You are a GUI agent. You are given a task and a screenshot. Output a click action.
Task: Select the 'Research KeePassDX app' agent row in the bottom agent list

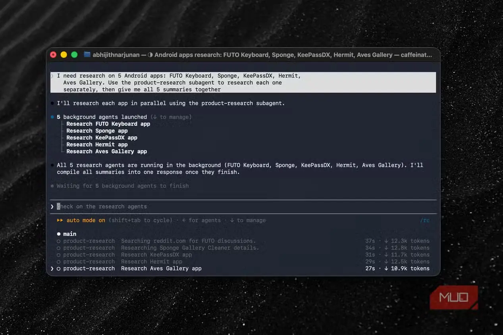pos(243,255)
